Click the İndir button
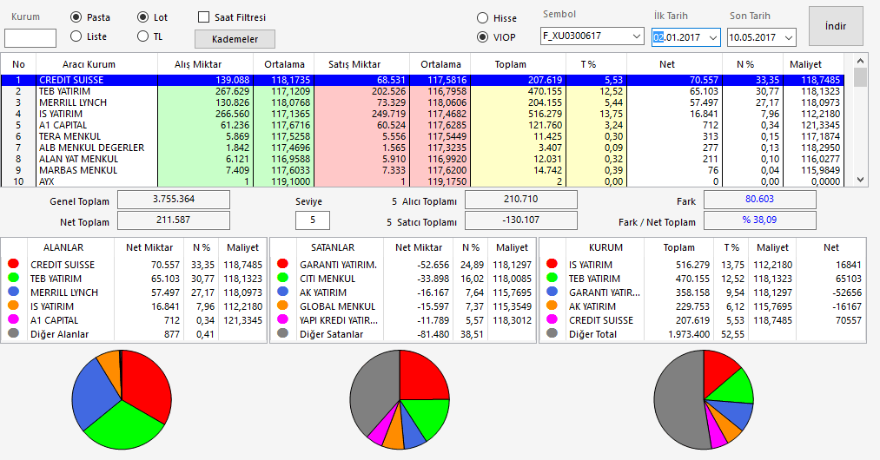This screenshot has height=460, width=880. pyautogui.click(x=836, y=26)
